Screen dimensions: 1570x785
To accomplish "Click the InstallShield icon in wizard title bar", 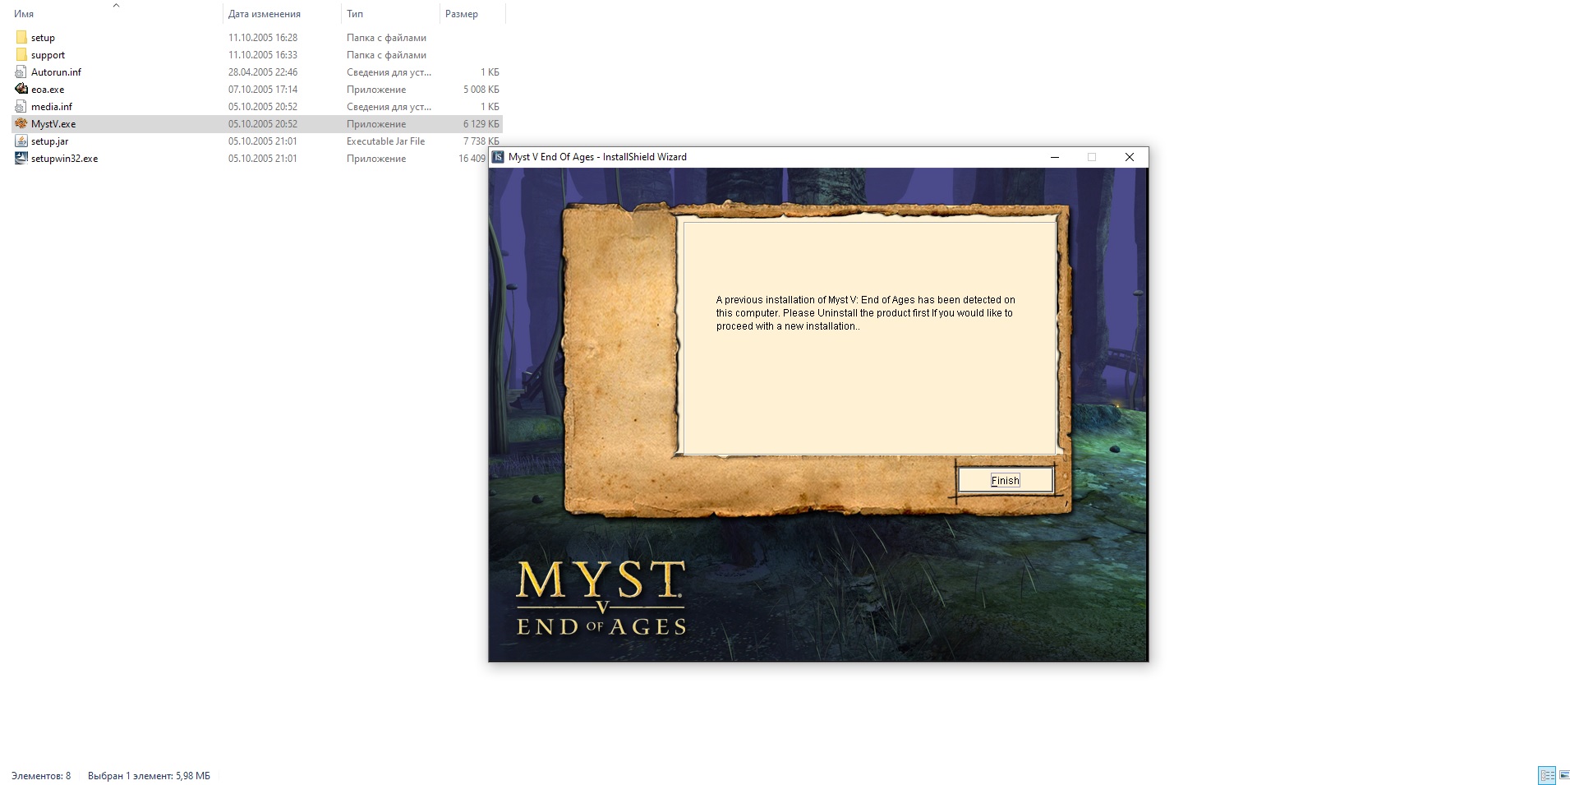I will 498,157.
